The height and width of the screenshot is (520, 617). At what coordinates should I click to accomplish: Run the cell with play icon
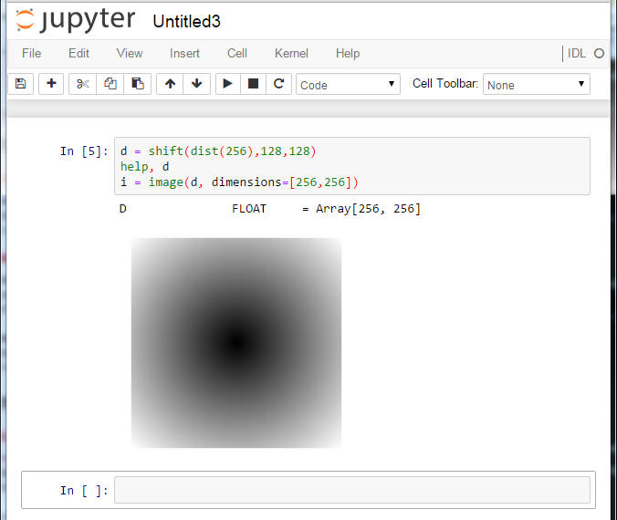click(227, 84)
